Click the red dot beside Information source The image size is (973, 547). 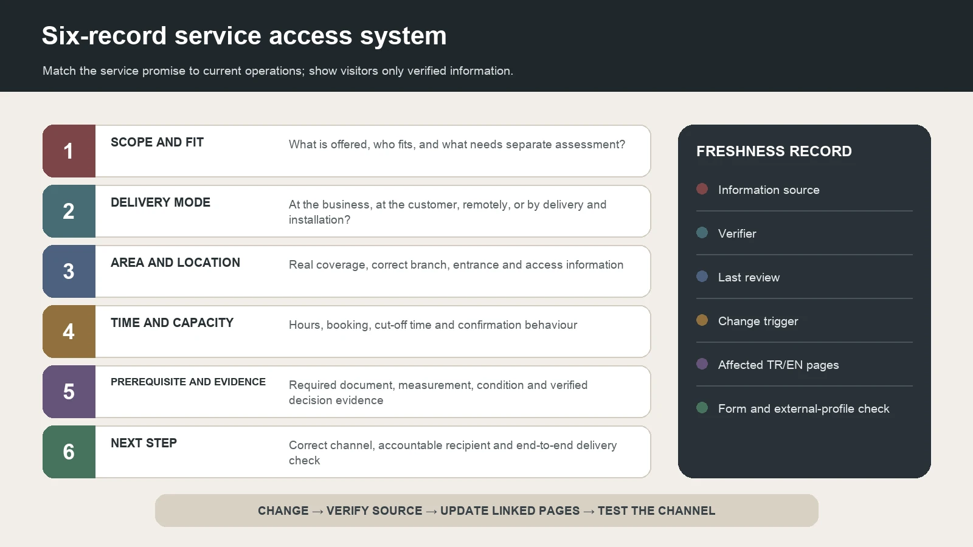pyautogui.click(x=702, y=189)
